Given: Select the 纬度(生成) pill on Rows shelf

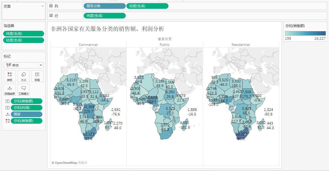Looking at the screenshot, I should tap(104, 16).
